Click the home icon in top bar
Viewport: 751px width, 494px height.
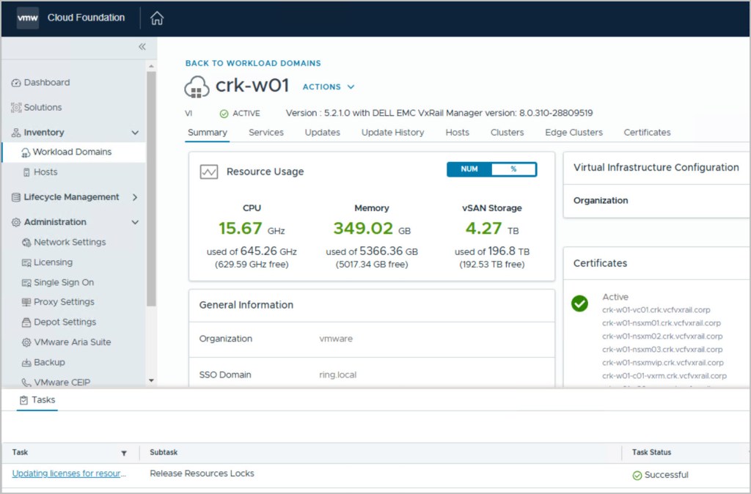coord(157,18)
